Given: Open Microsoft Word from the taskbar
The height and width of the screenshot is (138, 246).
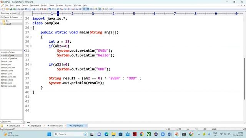Looking at the screenshot, I should (170, 134).
